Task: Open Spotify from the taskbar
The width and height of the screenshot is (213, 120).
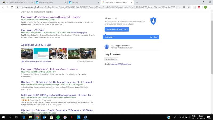Action: pyautogui.click(x=58, y=117)
